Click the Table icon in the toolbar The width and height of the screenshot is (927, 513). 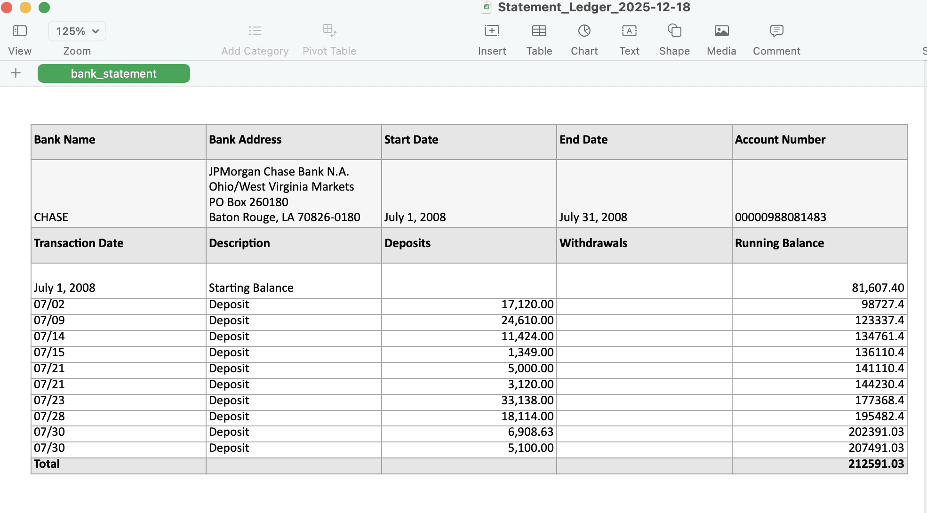coord(539,31)
